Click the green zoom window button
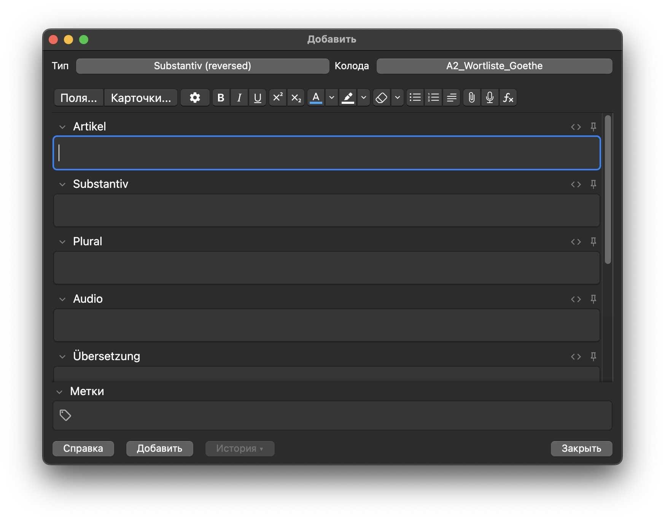This screenshot has height=521, width=665. point(84,40)
